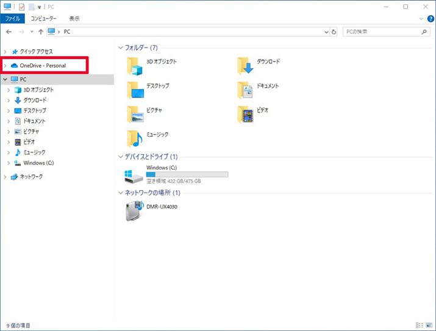Expand the クイック アクセス tree node
The width and height of the screenshot is (436, 331).
[5, 52]
